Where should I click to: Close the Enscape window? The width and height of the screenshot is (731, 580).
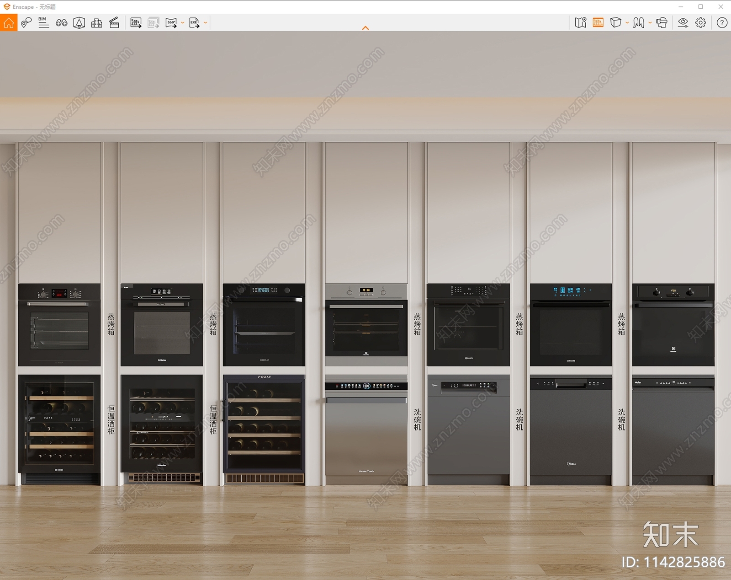click(x=721, y=7)
